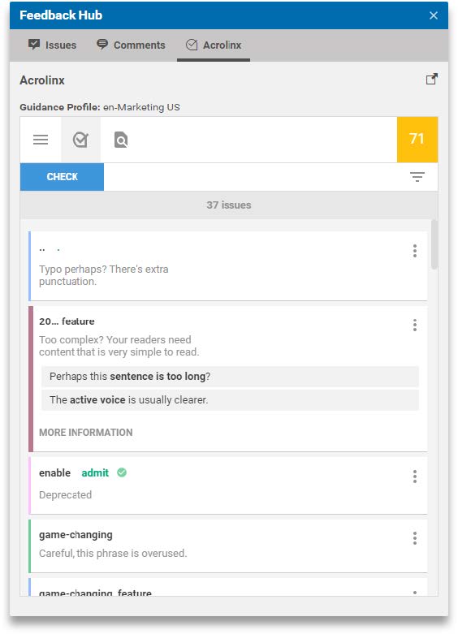Click the issues list scrollbar thumb
Viewport: 458px width, 634px height.
coord(434,244)
